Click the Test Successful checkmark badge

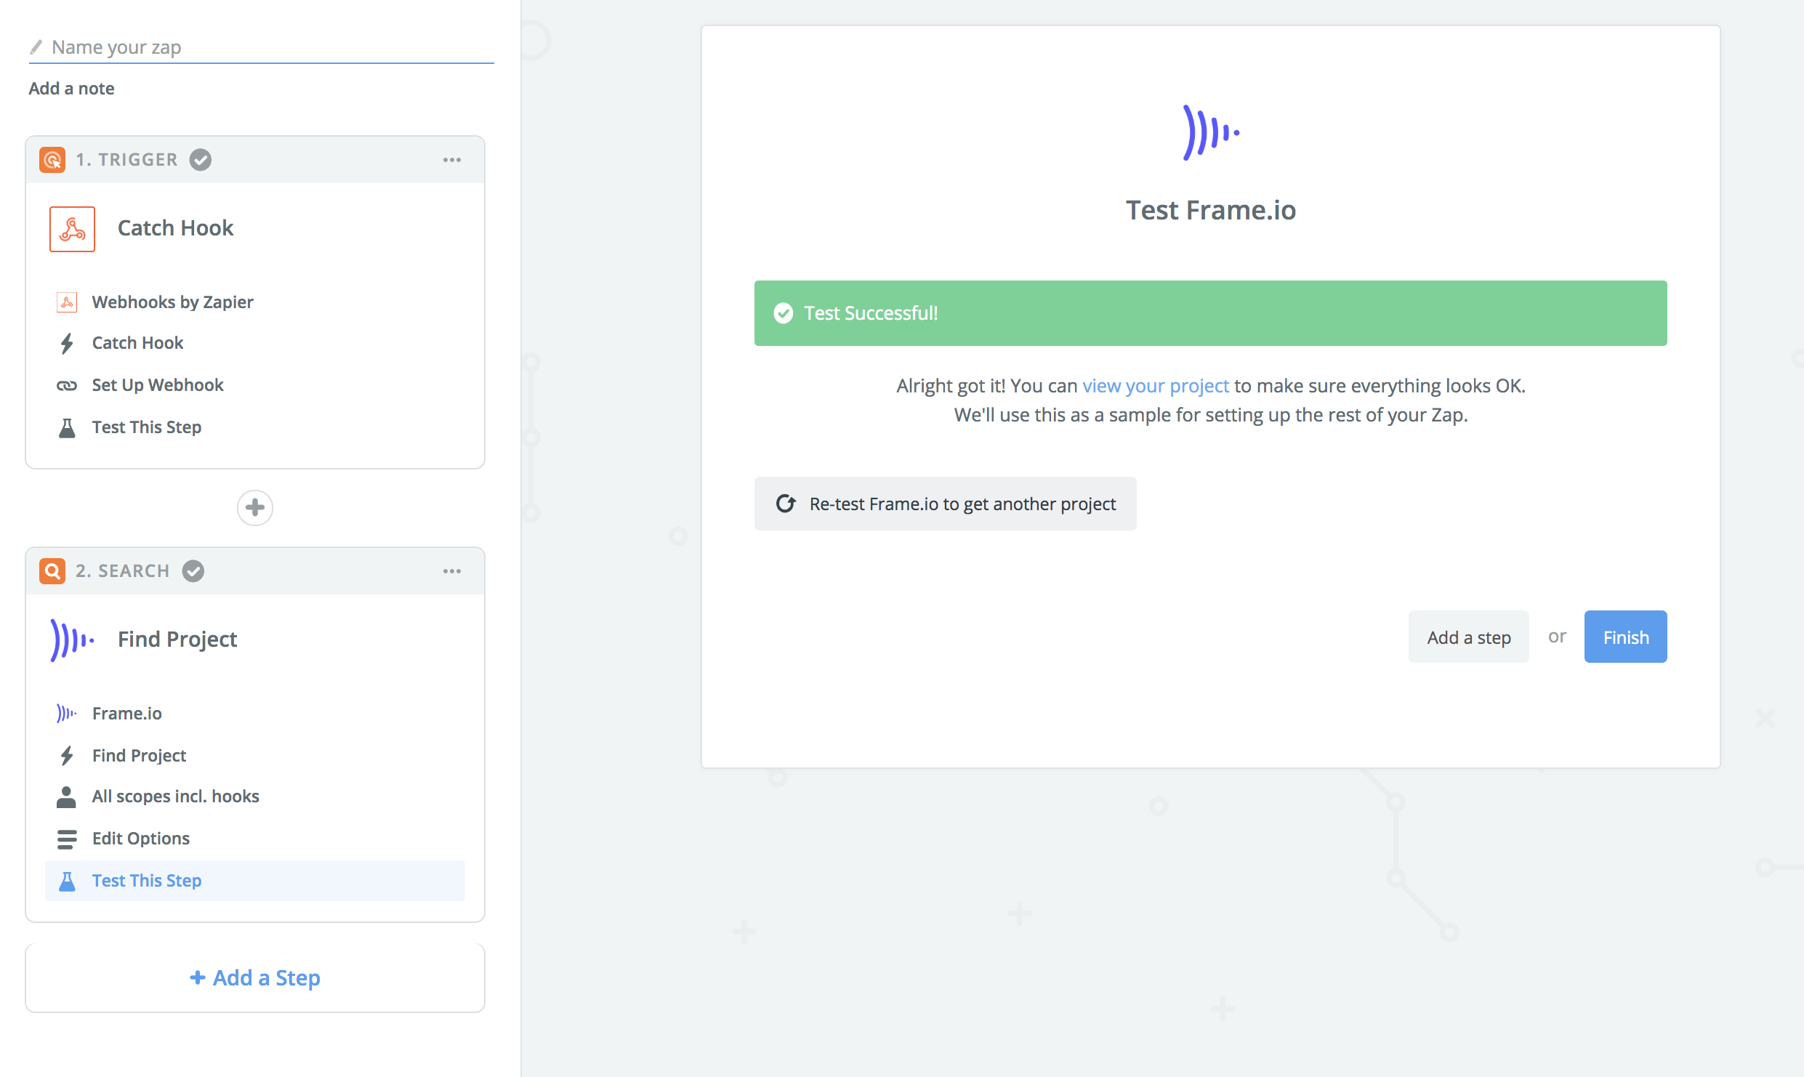tap(783, 313)
